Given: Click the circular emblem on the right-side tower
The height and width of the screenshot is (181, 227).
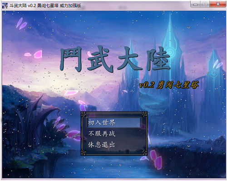Looking at the screenshot, I should pos(214,73).
